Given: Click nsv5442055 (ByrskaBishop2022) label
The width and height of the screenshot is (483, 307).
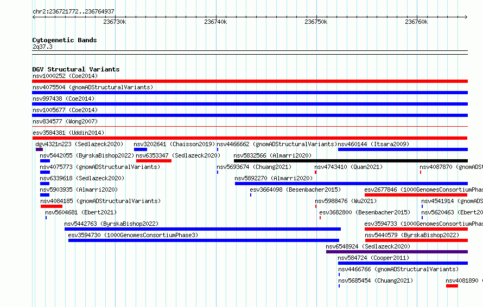Looking at the screenshot, I should 87,155.
